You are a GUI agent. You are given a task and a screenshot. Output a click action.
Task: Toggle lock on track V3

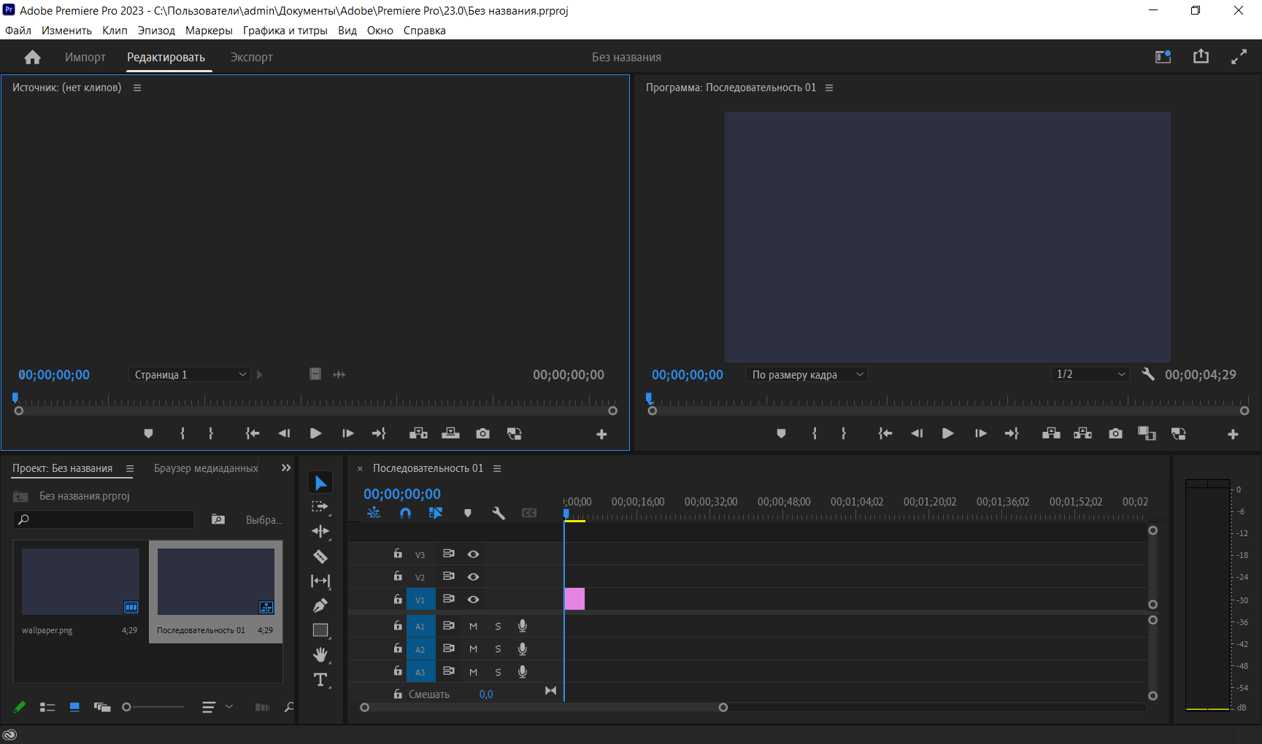pos(398,554)
